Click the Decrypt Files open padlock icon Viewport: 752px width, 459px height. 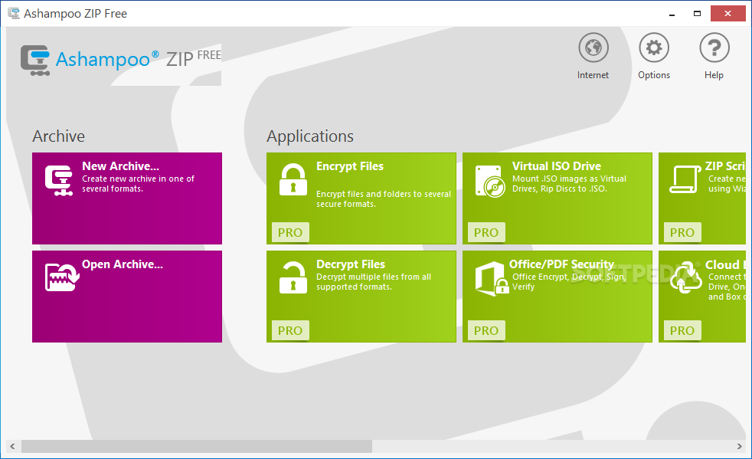tap(293, 277)
